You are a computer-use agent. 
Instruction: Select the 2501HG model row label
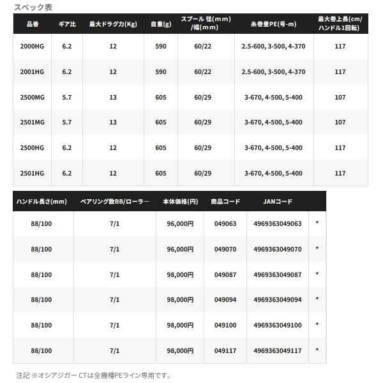pyautogui.click(x=32, y=173)
